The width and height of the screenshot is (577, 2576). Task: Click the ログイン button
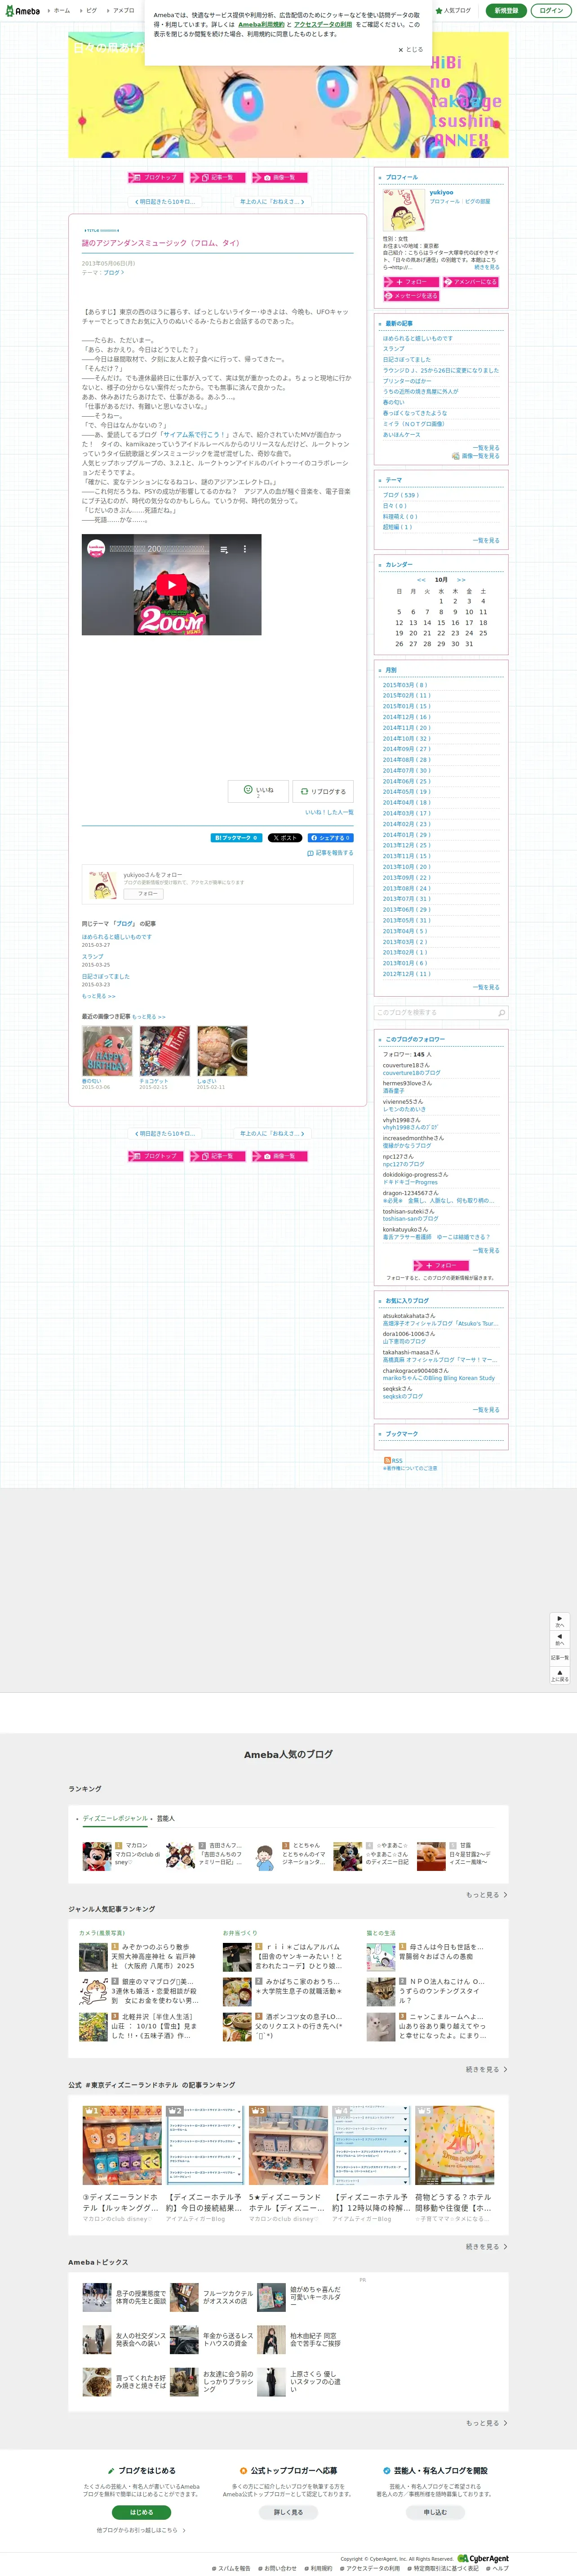pyautogui.click(x=551, y=10)
